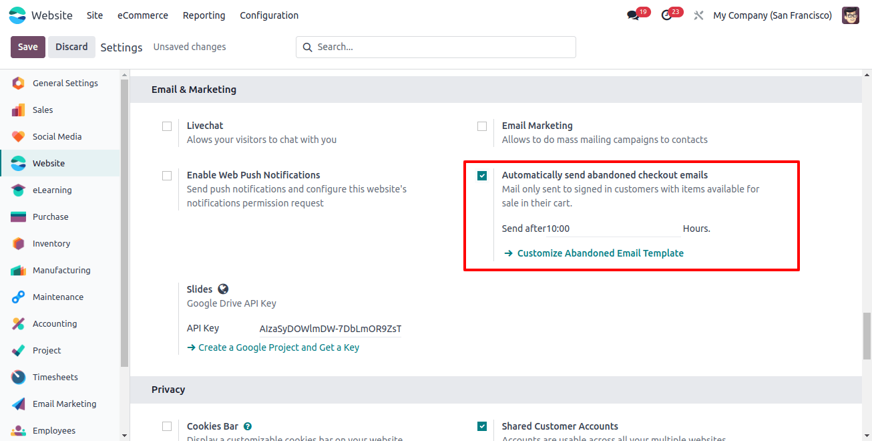Click the Settings breadcrumb title

coord(122,47)
